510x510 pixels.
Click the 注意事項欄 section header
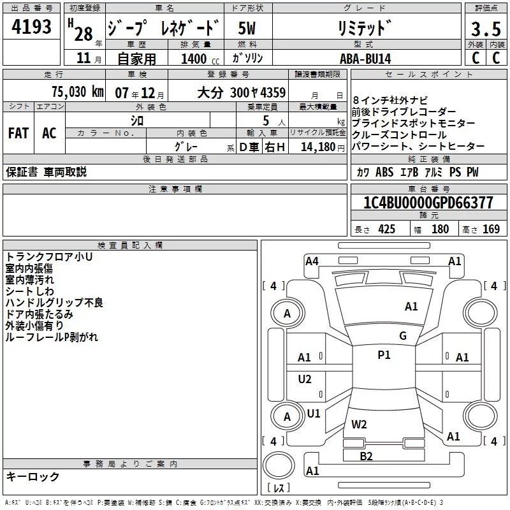click(x=175, y=189)
